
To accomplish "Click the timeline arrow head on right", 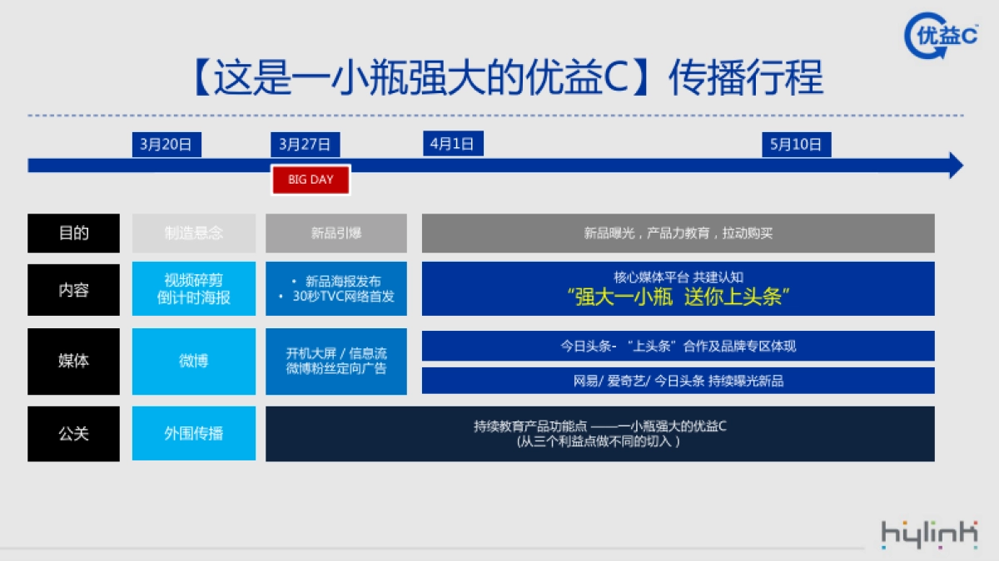I will [x=953, y=163].
